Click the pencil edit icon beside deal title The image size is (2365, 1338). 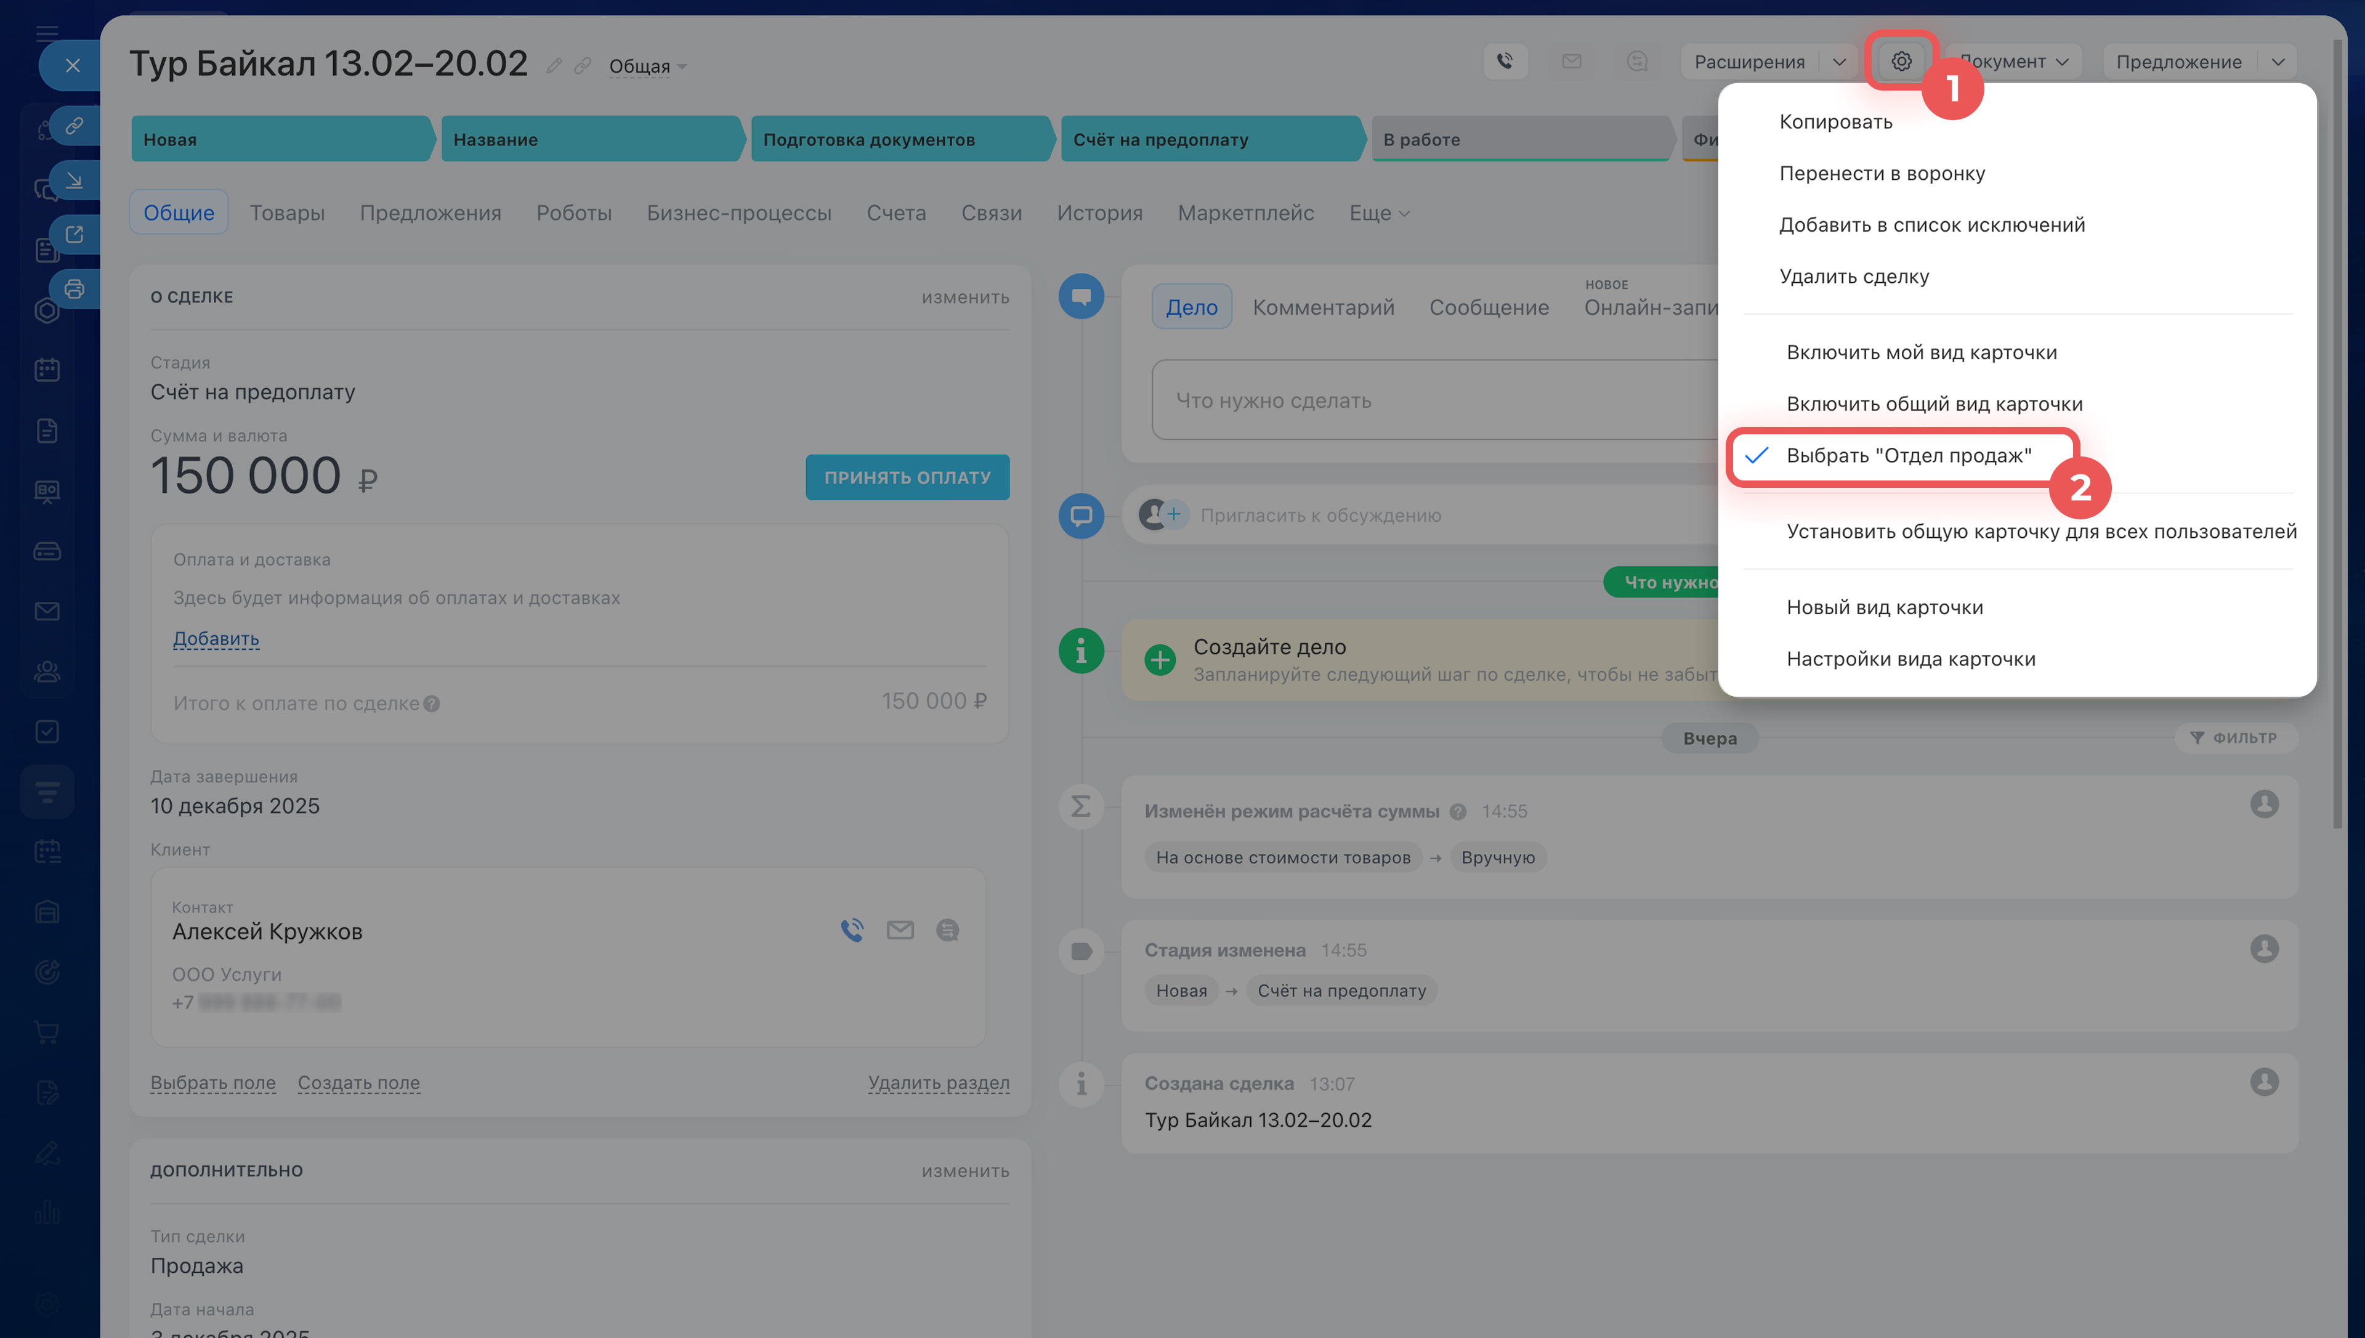[x=554, y=66]
